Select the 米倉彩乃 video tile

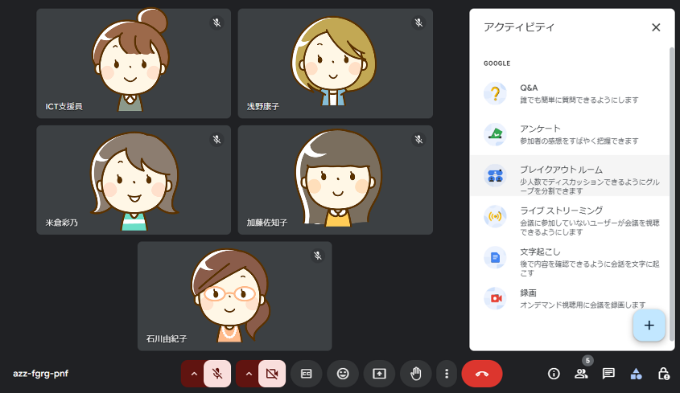(134, 180)
